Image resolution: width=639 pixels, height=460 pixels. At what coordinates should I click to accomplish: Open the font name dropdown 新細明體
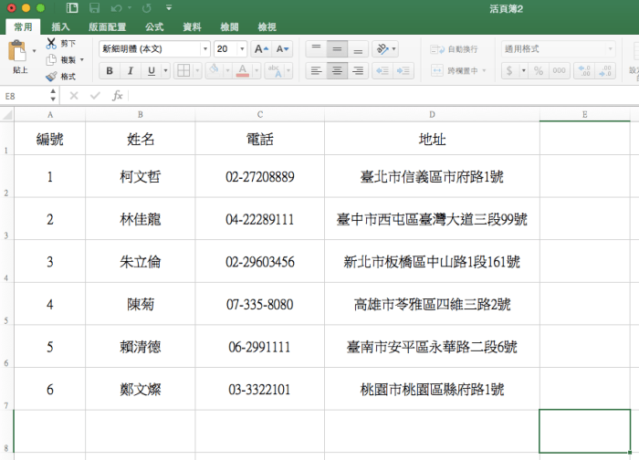coord(205,49)
